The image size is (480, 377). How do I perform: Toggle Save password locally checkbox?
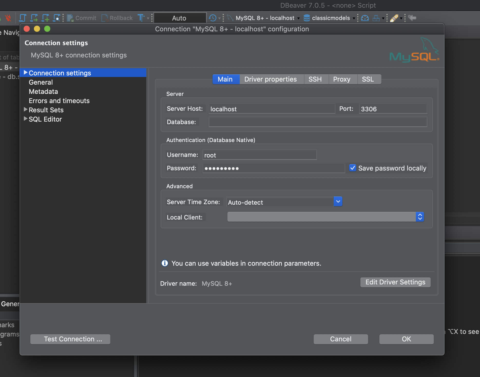(x=353, y=168)
